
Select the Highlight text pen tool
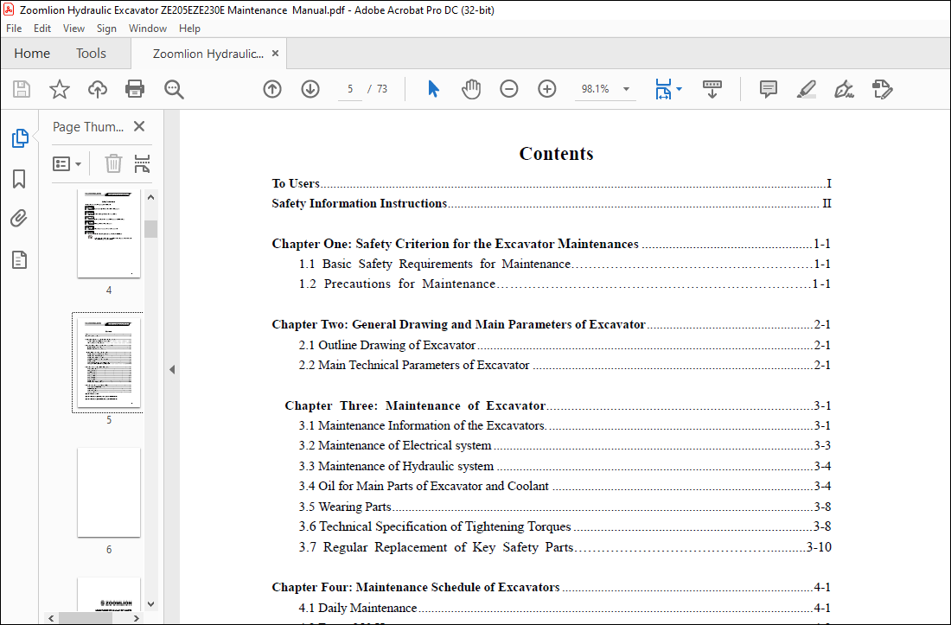point(806,89)
